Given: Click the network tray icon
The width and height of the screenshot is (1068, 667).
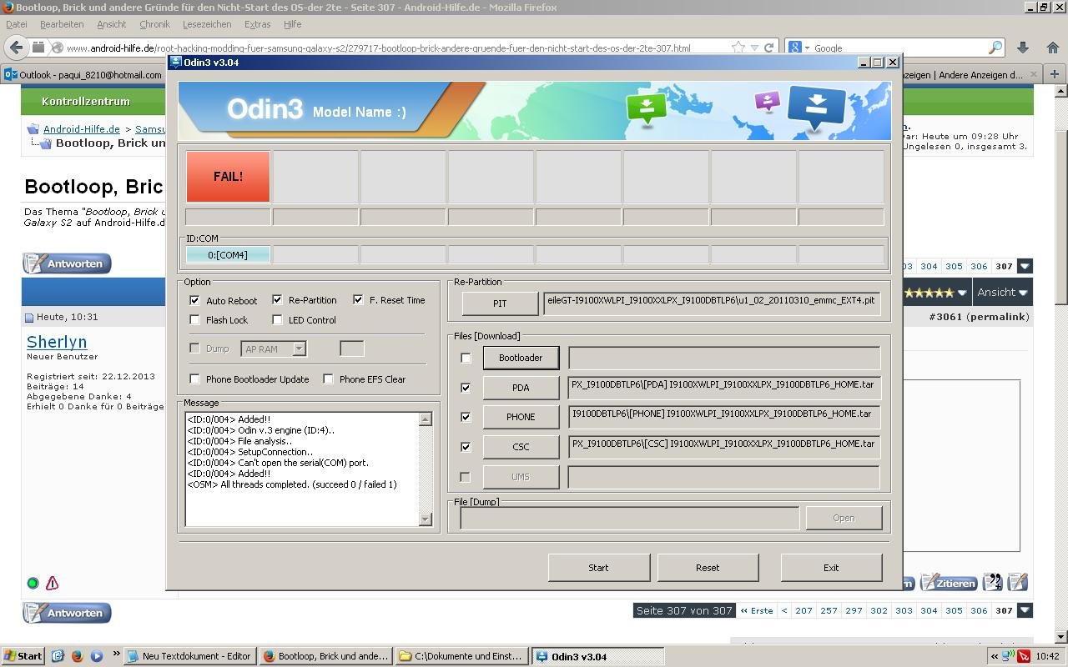Looking at the screenshot, I should 1009,656.
